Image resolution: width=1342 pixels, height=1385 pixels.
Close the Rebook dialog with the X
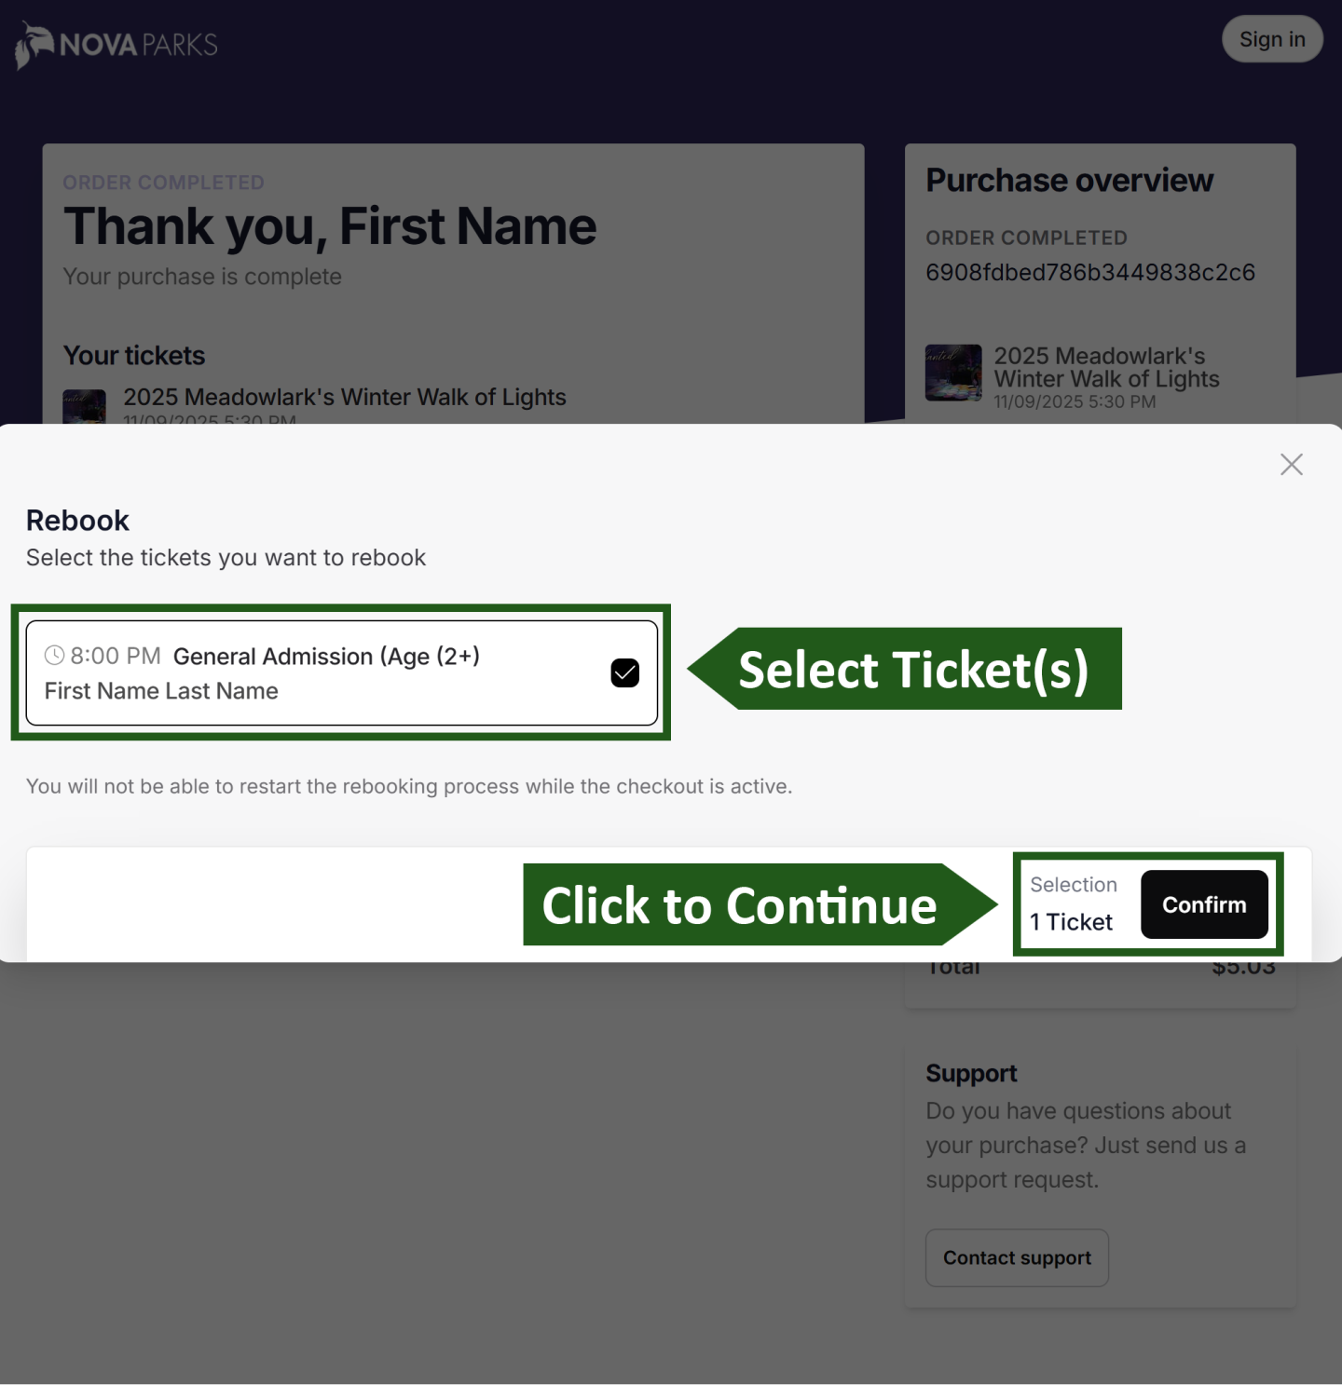(x=1291, y=464)
